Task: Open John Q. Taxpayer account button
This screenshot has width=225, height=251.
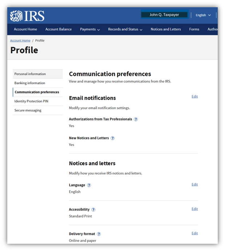Action: coord(164,15)
